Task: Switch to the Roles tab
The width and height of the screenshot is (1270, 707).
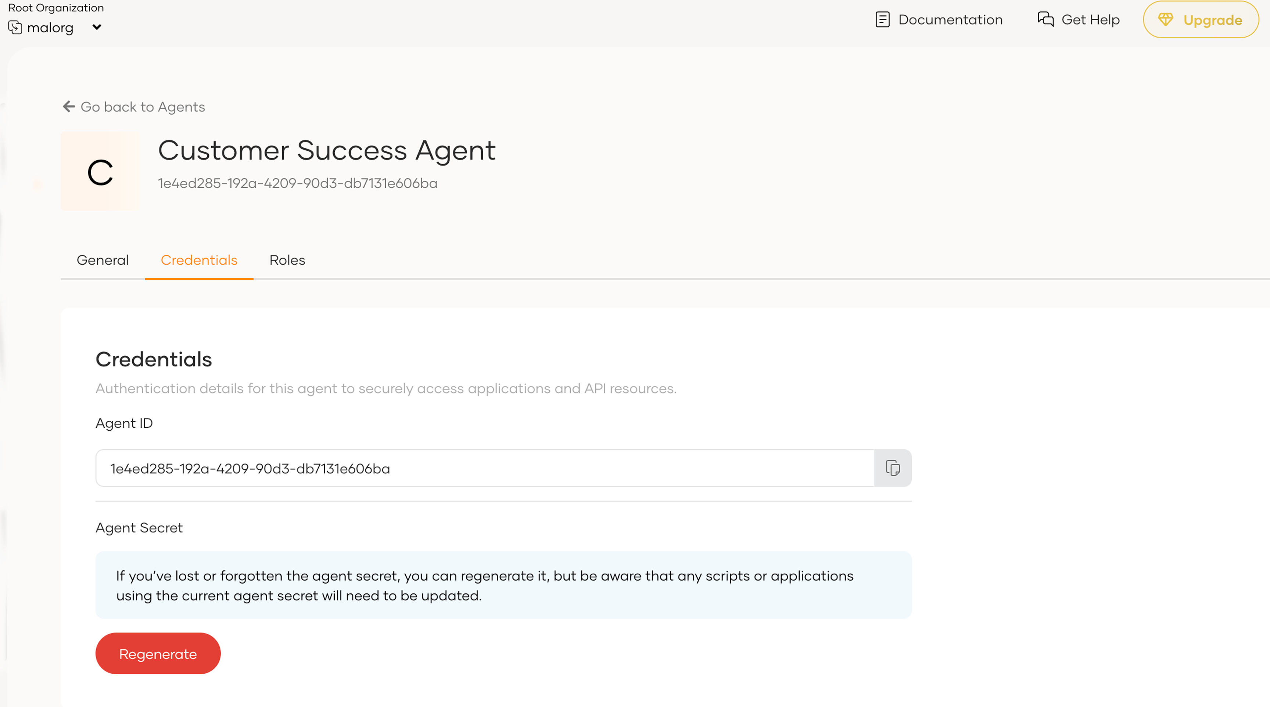Action: (x=287, y=260)
